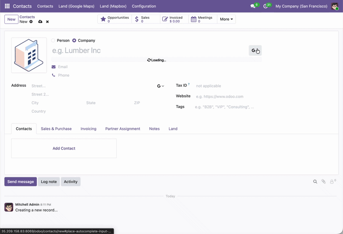Switch to the Land tab
The height and width of the screenshot is (234, 343).
point(173,129)
